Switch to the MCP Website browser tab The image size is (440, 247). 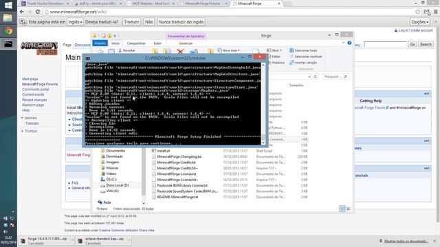point(151,3)
